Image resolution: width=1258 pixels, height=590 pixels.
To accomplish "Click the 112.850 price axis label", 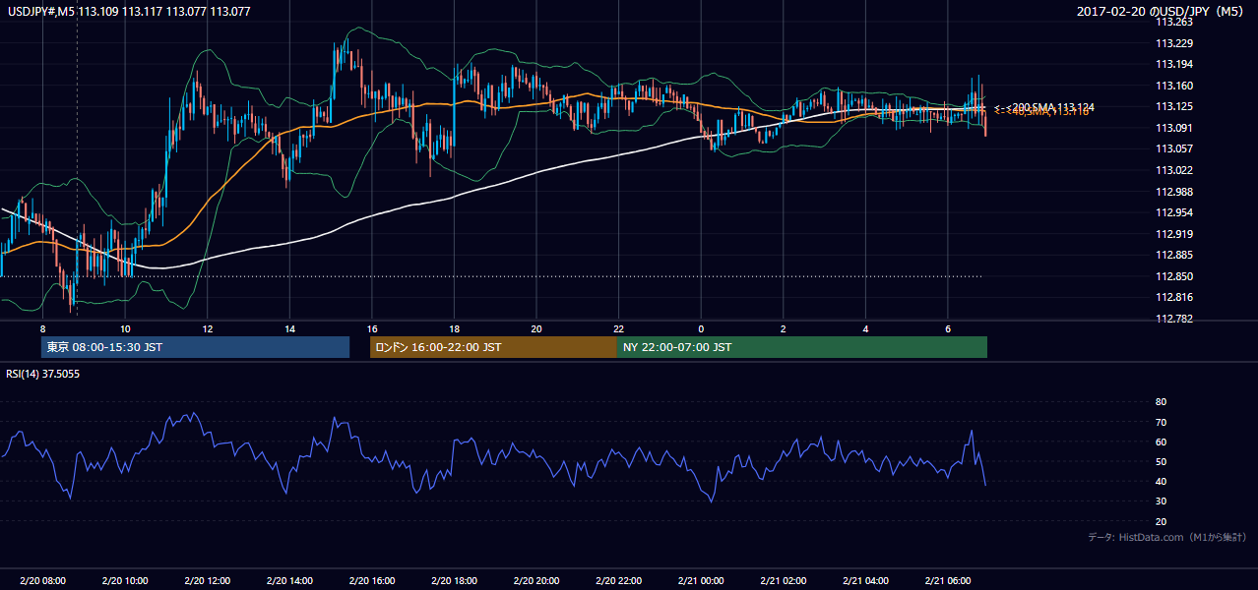I will pos(1174,276).
